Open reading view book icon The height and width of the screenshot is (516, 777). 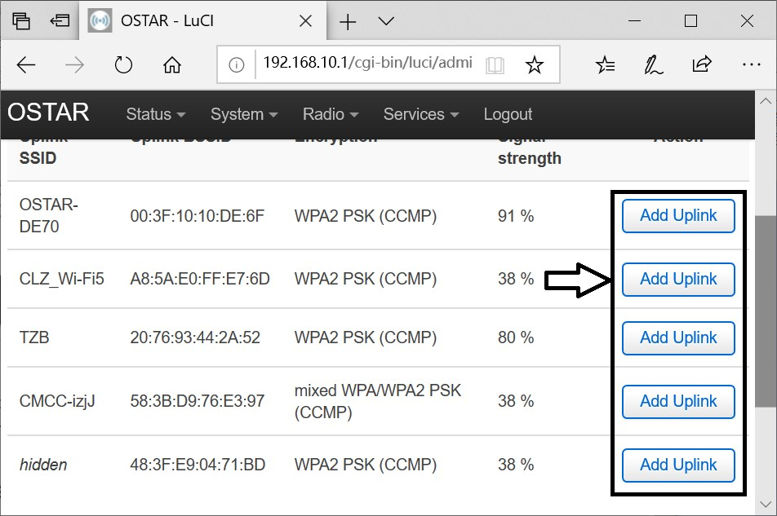pos(494,65)
